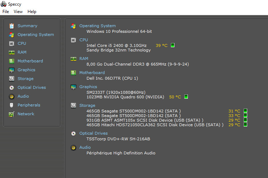Viewport: 268px width, 178px height.
Task: Click Motherboard icon in summary panel
Action: click(x=73, y=73)
